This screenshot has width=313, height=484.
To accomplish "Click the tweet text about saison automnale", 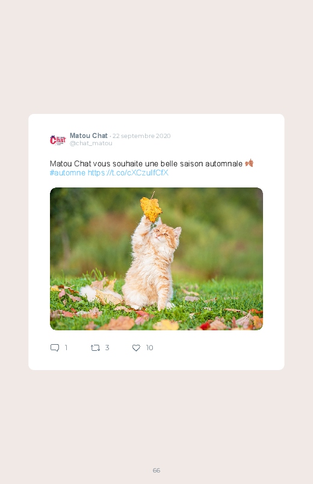I will click(x=146, y=163).
